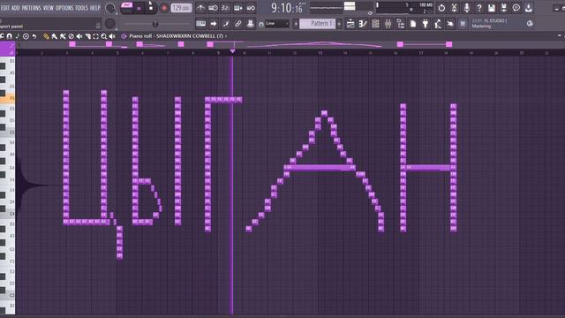Open undo history icon

(x=441, y=8)
